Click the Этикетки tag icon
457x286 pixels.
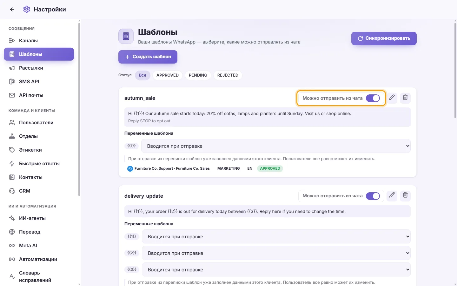(x=12, y=150)
